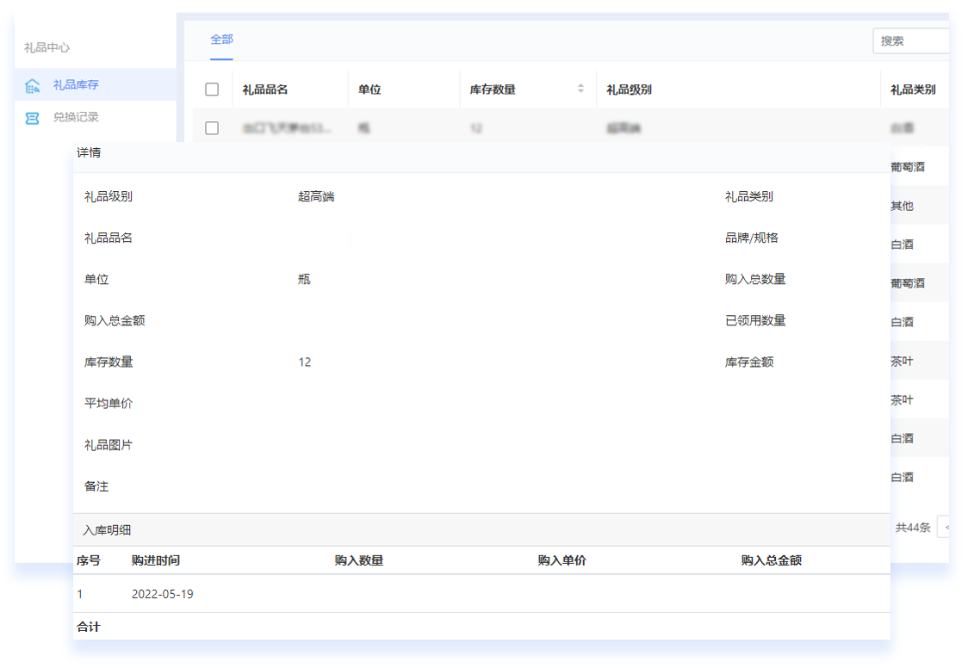The width and height of the screenshot is (968, 668).
Task: Click the 礼品库存 warehouse icon in sidebar
Action: tap(33, 85)
